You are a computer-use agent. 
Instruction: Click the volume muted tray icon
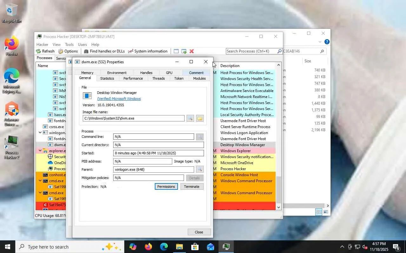pos(365,247)
